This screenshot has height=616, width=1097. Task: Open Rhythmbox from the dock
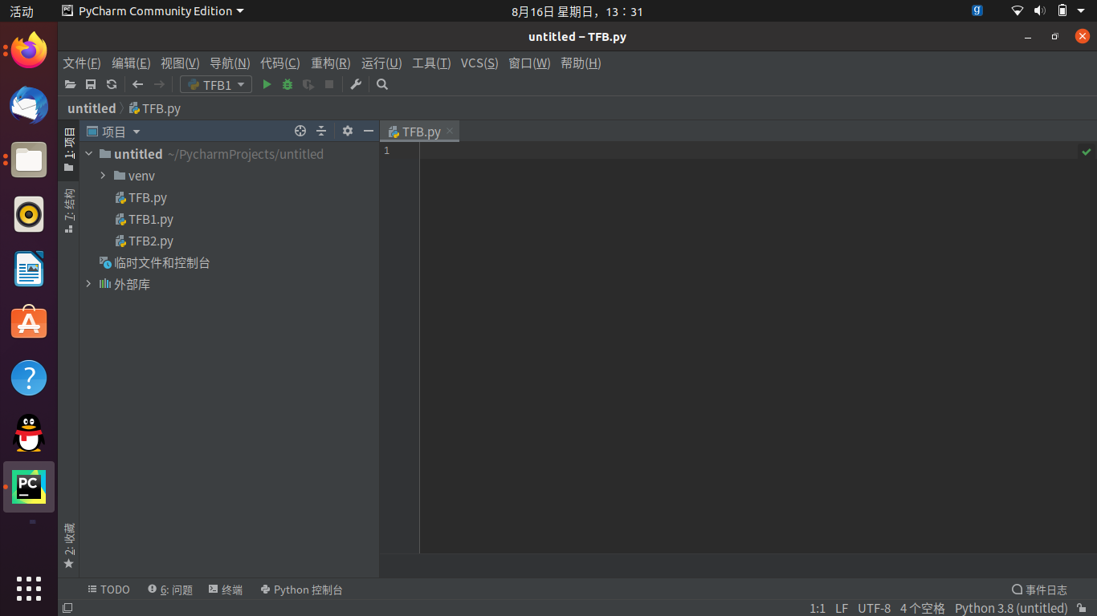pyautogui.click(x=29, y=215)
